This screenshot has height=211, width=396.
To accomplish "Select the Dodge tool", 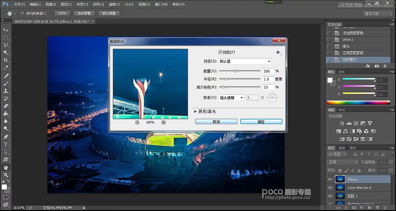I will (6, 128).
